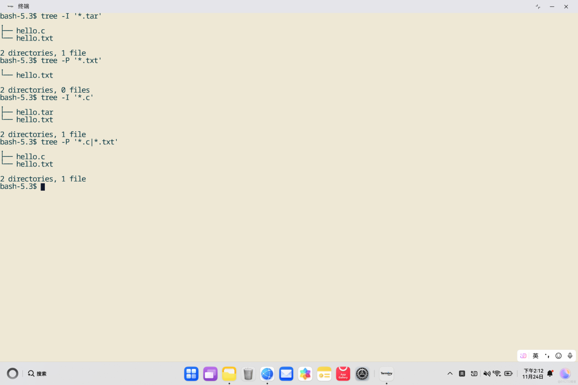Click the circular home button at bottom-left
The width and height of the screenshot is (578, 385).
(x=13, y=374)
